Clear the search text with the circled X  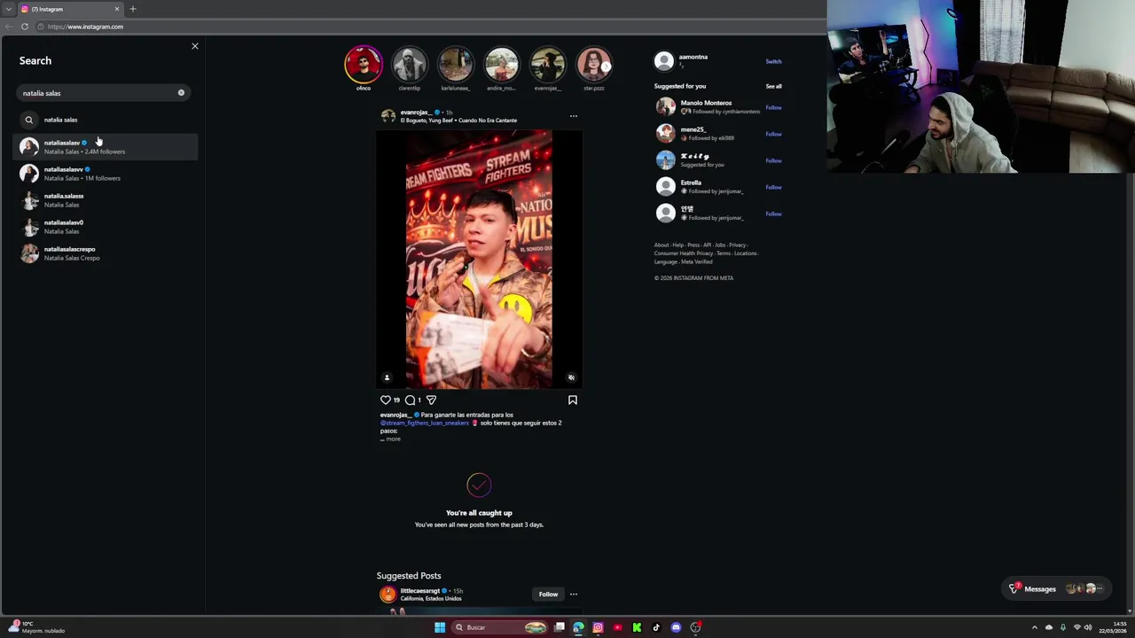[181, 93]
